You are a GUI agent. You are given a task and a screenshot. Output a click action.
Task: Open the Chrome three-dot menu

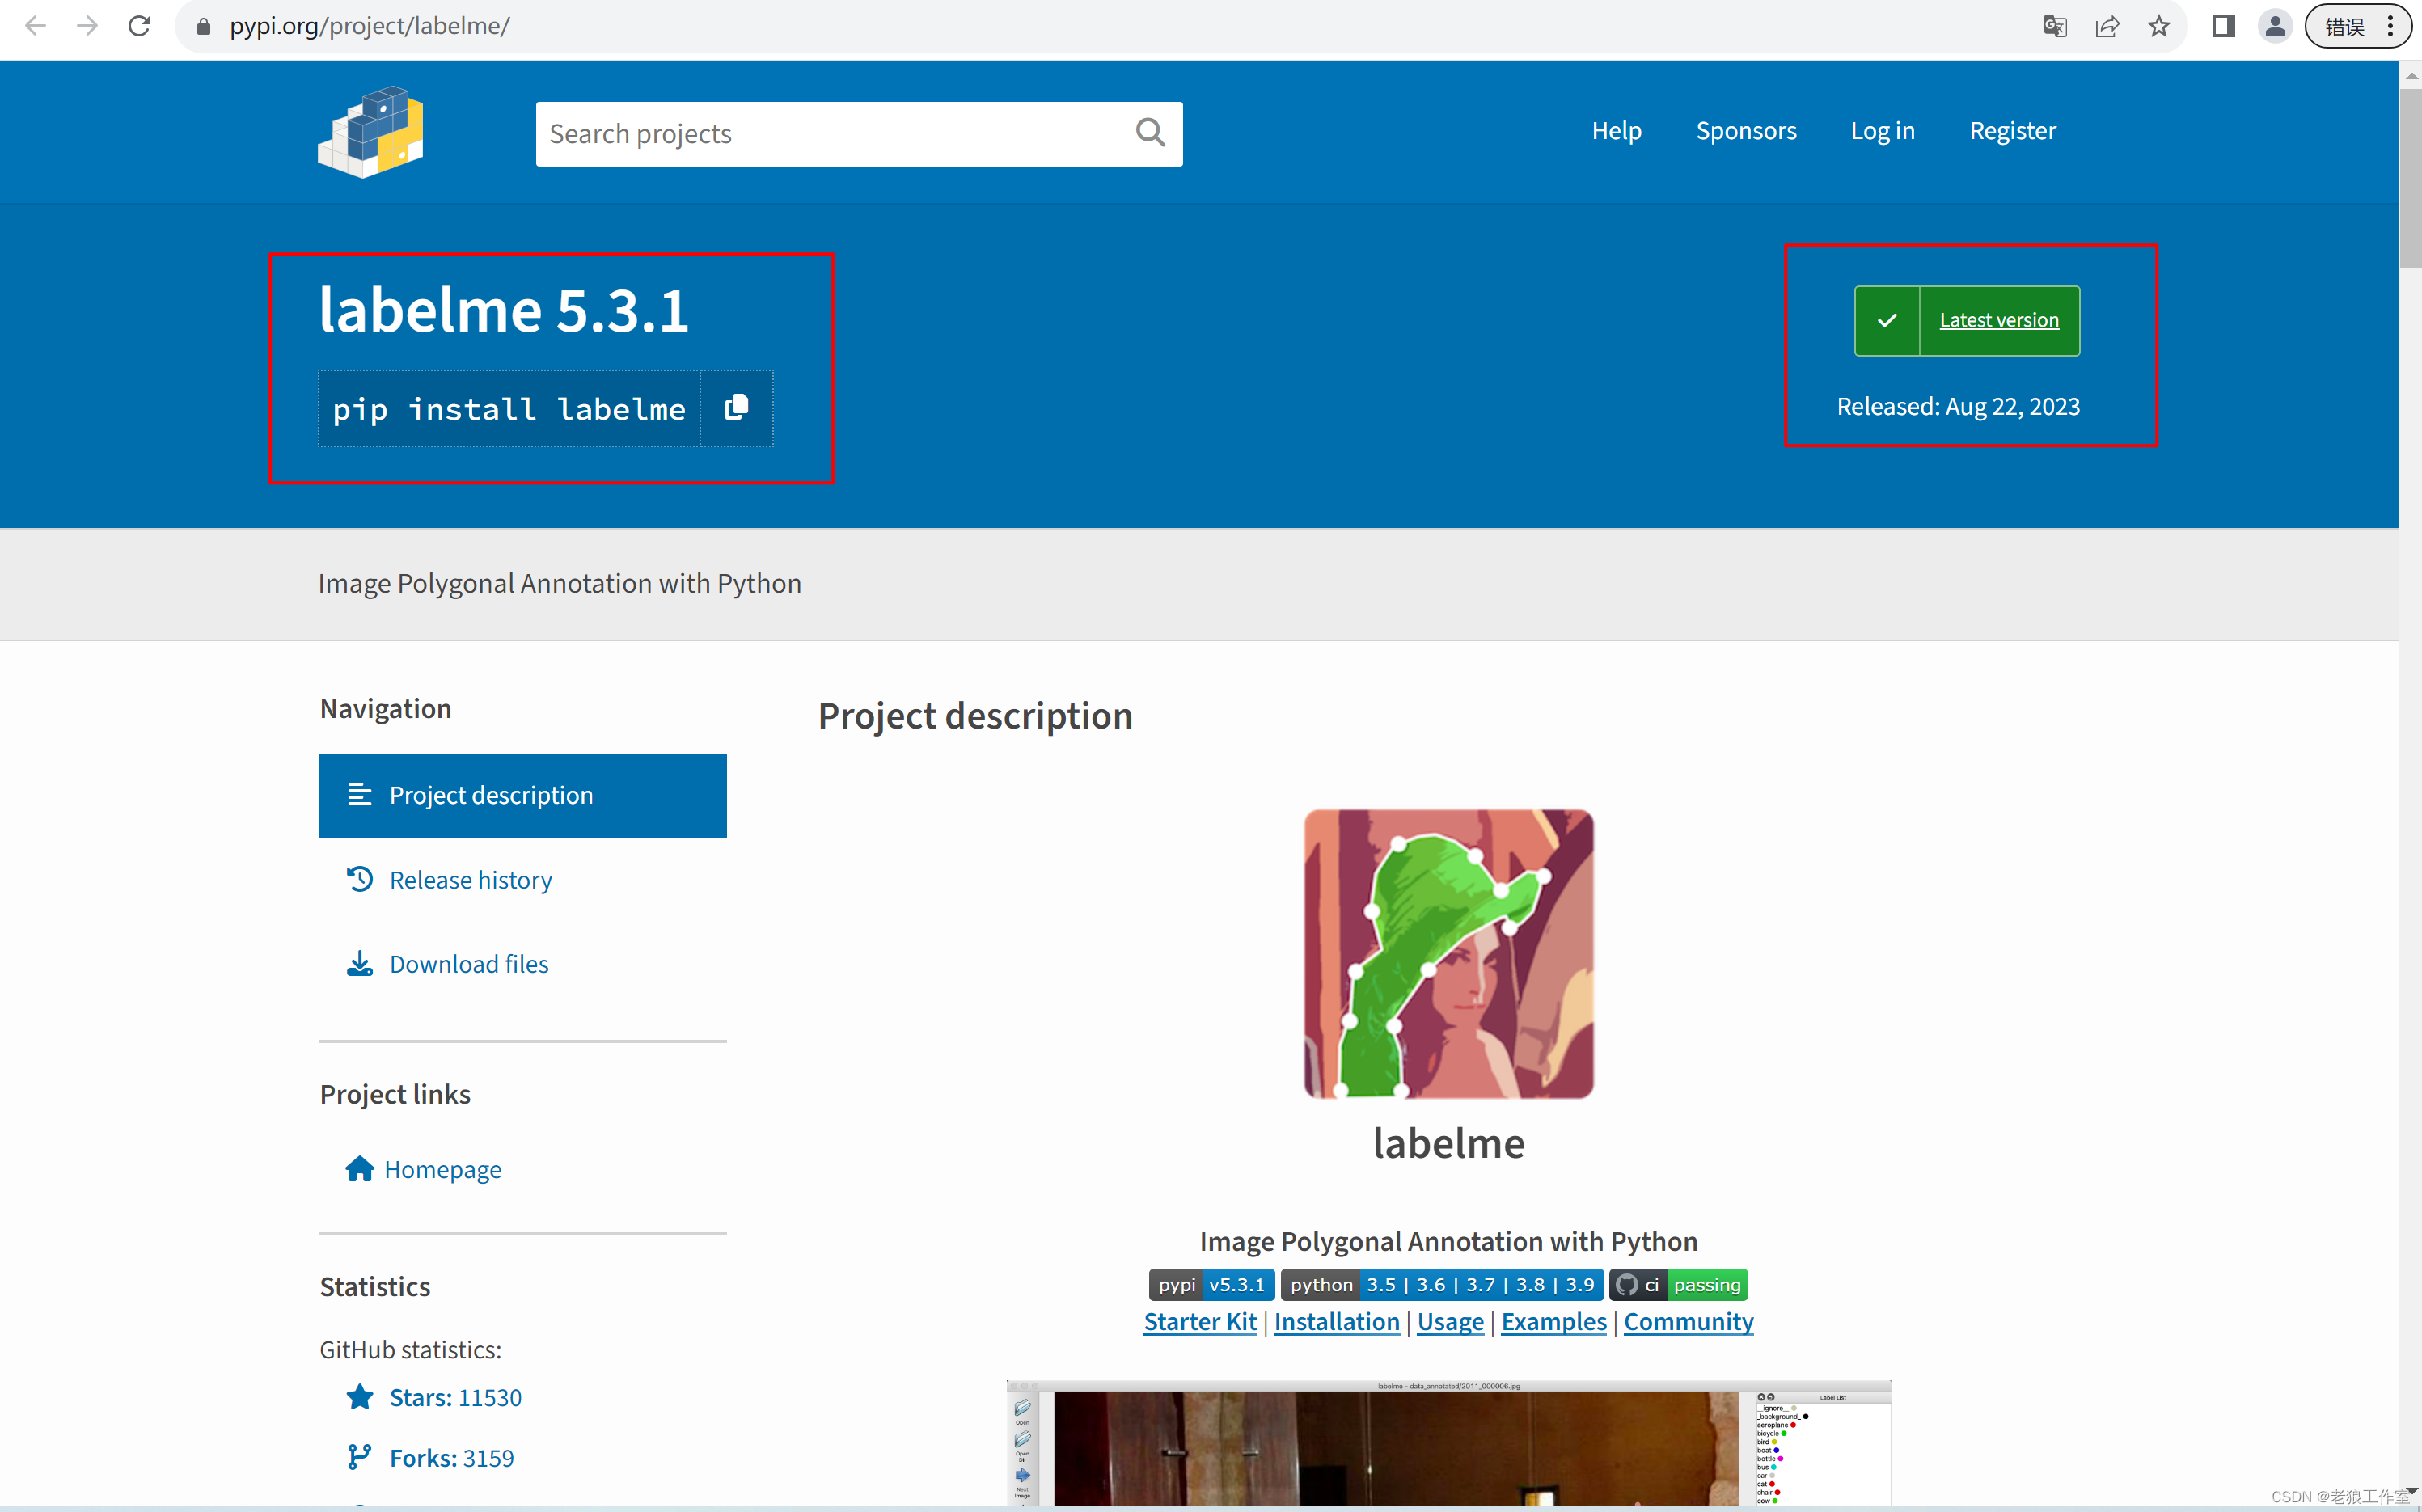click(2390, 26)
